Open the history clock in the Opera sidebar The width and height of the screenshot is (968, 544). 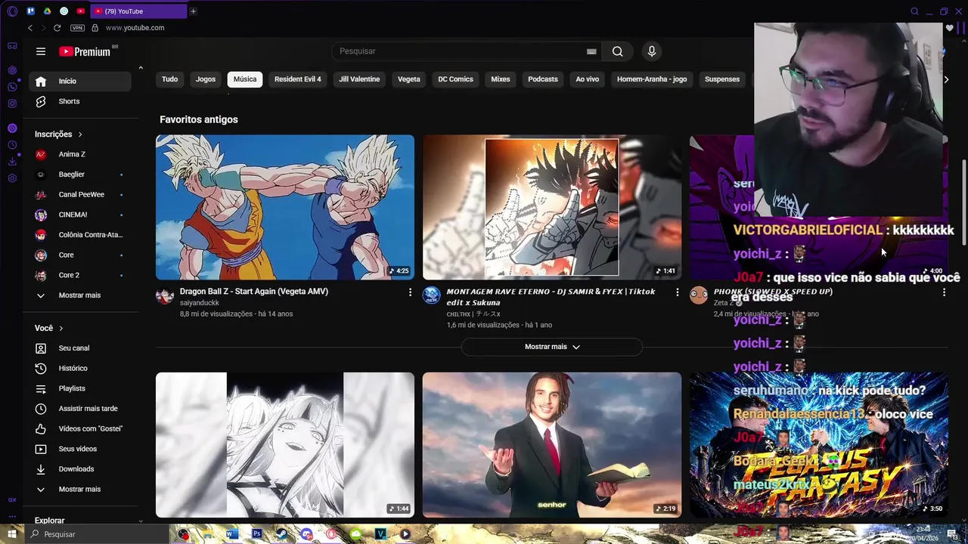12,145
